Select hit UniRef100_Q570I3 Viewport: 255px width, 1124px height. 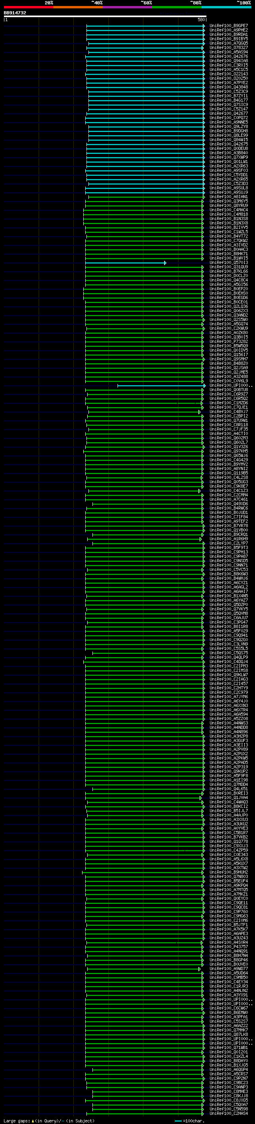tap(228, 263)
